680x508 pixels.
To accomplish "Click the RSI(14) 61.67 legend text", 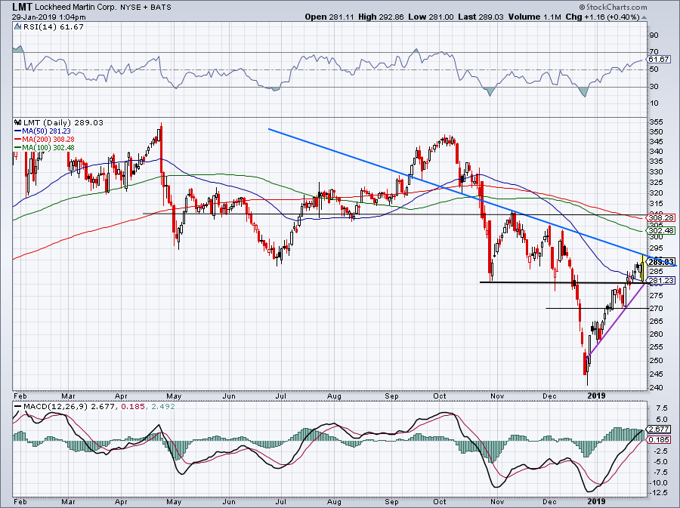I will pyautogui.click(x=54, y=26).
